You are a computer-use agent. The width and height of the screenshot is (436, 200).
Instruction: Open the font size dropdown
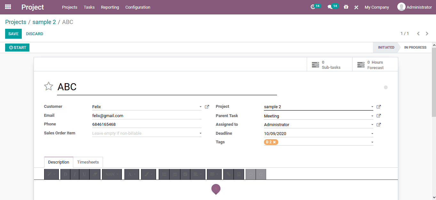click(112, 174)
